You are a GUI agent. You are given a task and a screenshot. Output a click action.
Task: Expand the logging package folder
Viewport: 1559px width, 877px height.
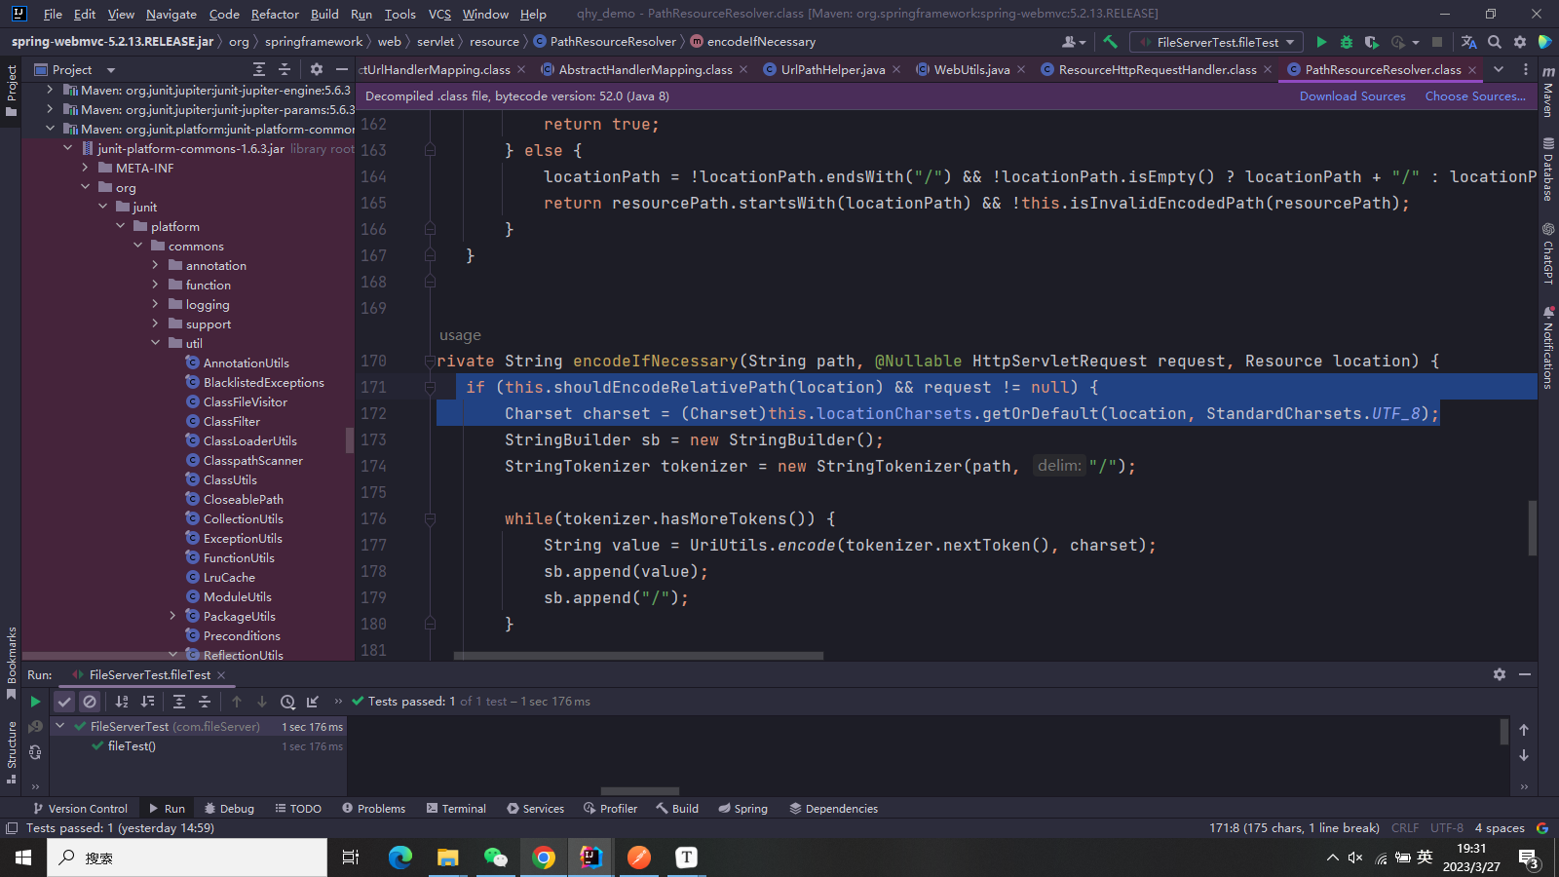pos(156,304)
